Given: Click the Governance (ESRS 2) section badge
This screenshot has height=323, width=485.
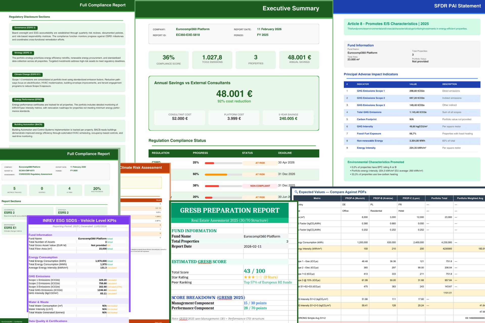Looking at the screenshot, I should (25, 28).
